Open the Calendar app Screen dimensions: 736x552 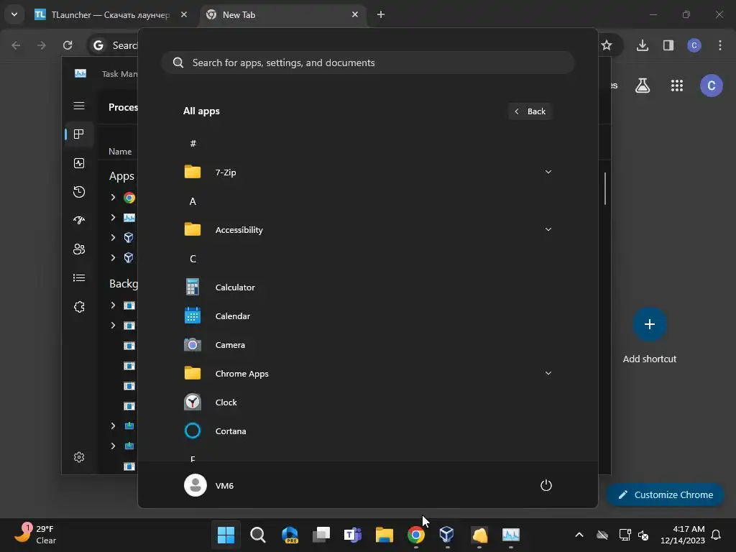(x=367, y=316)
